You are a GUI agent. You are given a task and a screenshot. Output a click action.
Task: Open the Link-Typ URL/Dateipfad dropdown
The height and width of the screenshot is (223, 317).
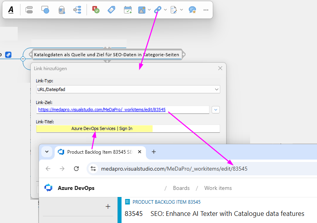(x=128, y=89)
